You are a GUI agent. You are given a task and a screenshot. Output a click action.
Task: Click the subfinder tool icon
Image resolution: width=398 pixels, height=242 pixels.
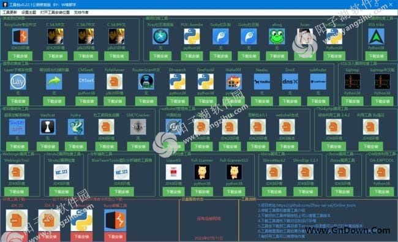[318, 81]
